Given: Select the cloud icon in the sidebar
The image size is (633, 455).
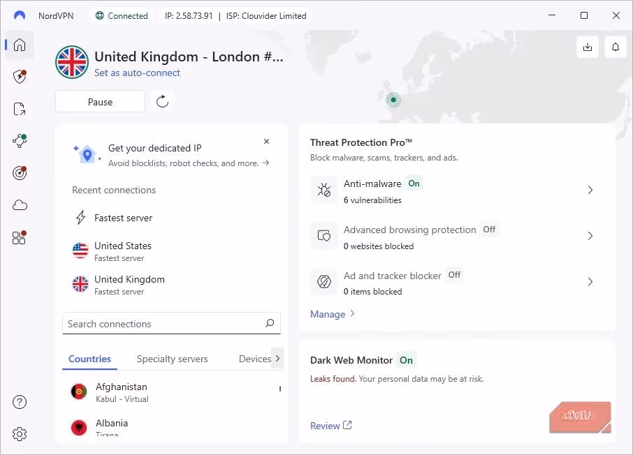Looking at the screenshot, I should click(x=19, y=204).
